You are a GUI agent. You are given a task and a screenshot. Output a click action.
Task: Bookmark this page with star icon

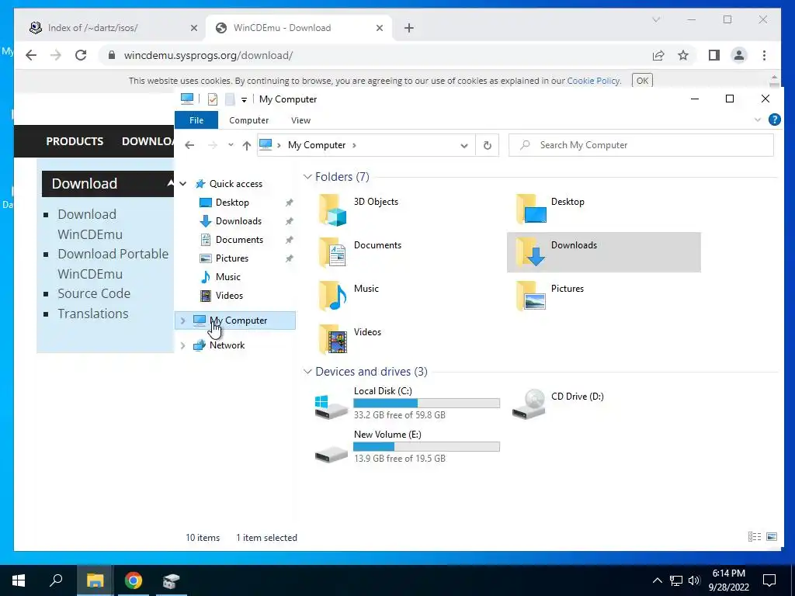coord(683,55)
